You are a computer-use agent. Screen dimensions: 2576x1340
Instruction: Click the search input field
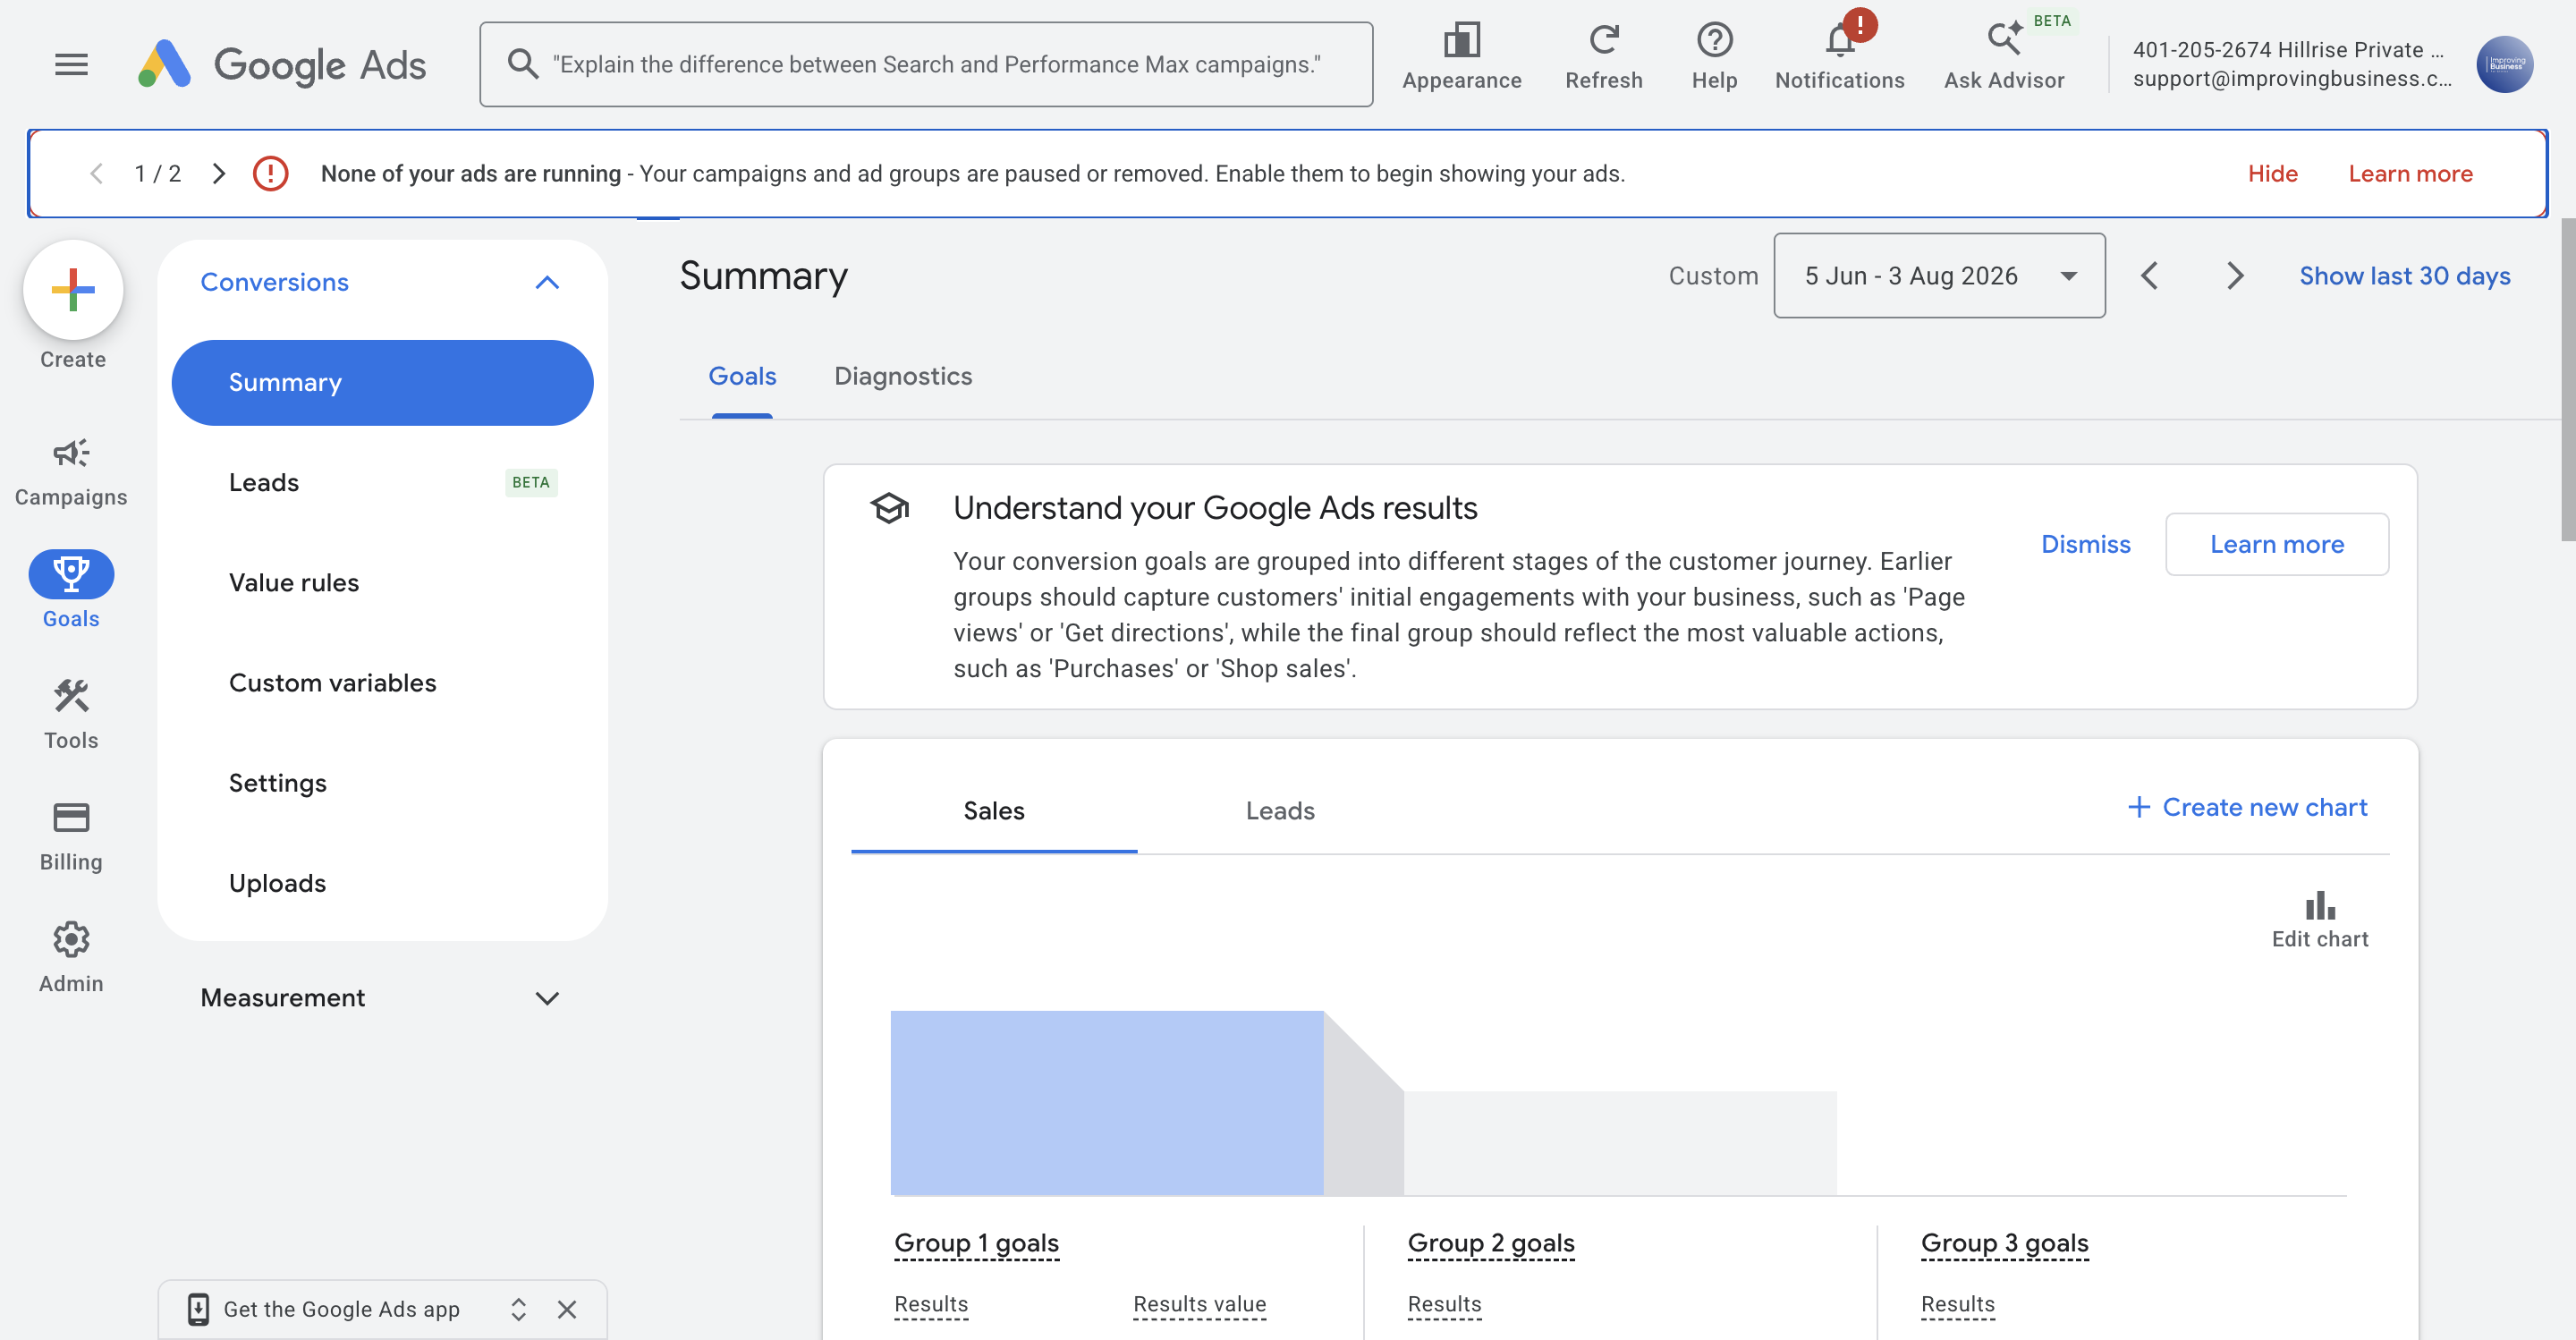(925, 64)
